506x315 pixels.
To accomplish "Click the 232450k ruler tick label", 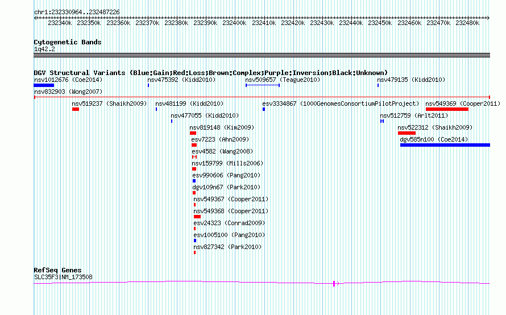I will click(x=380, y=23).
